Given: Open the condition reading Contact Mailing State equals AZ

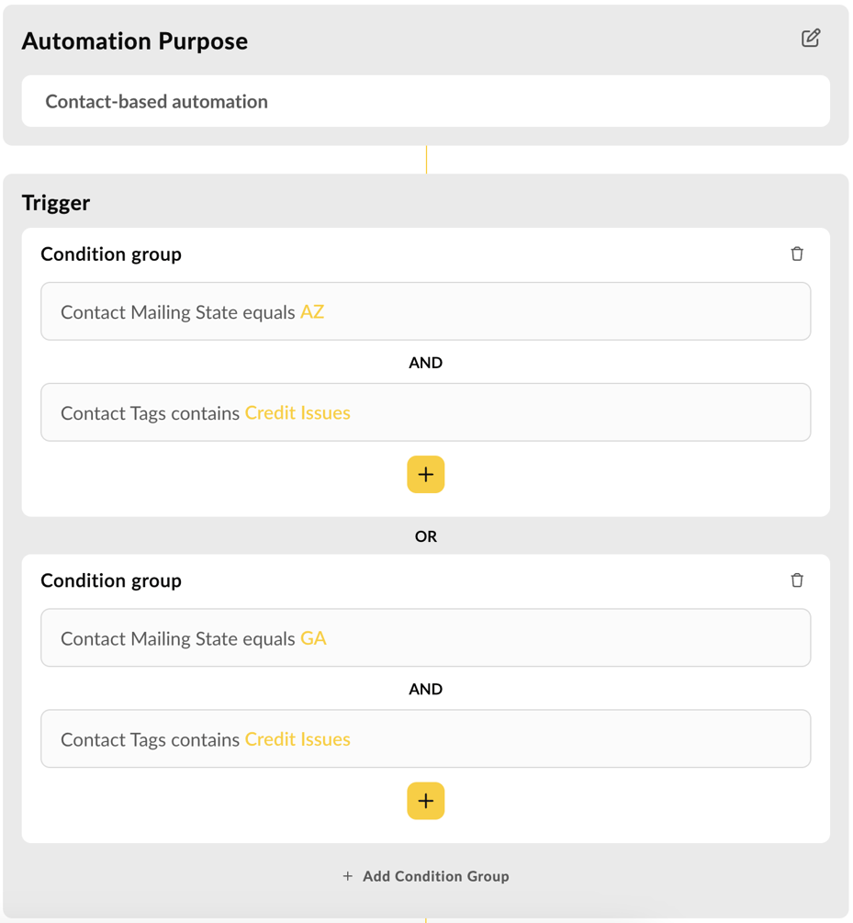Looking at the screenshot, I should (x=425, y=311).
